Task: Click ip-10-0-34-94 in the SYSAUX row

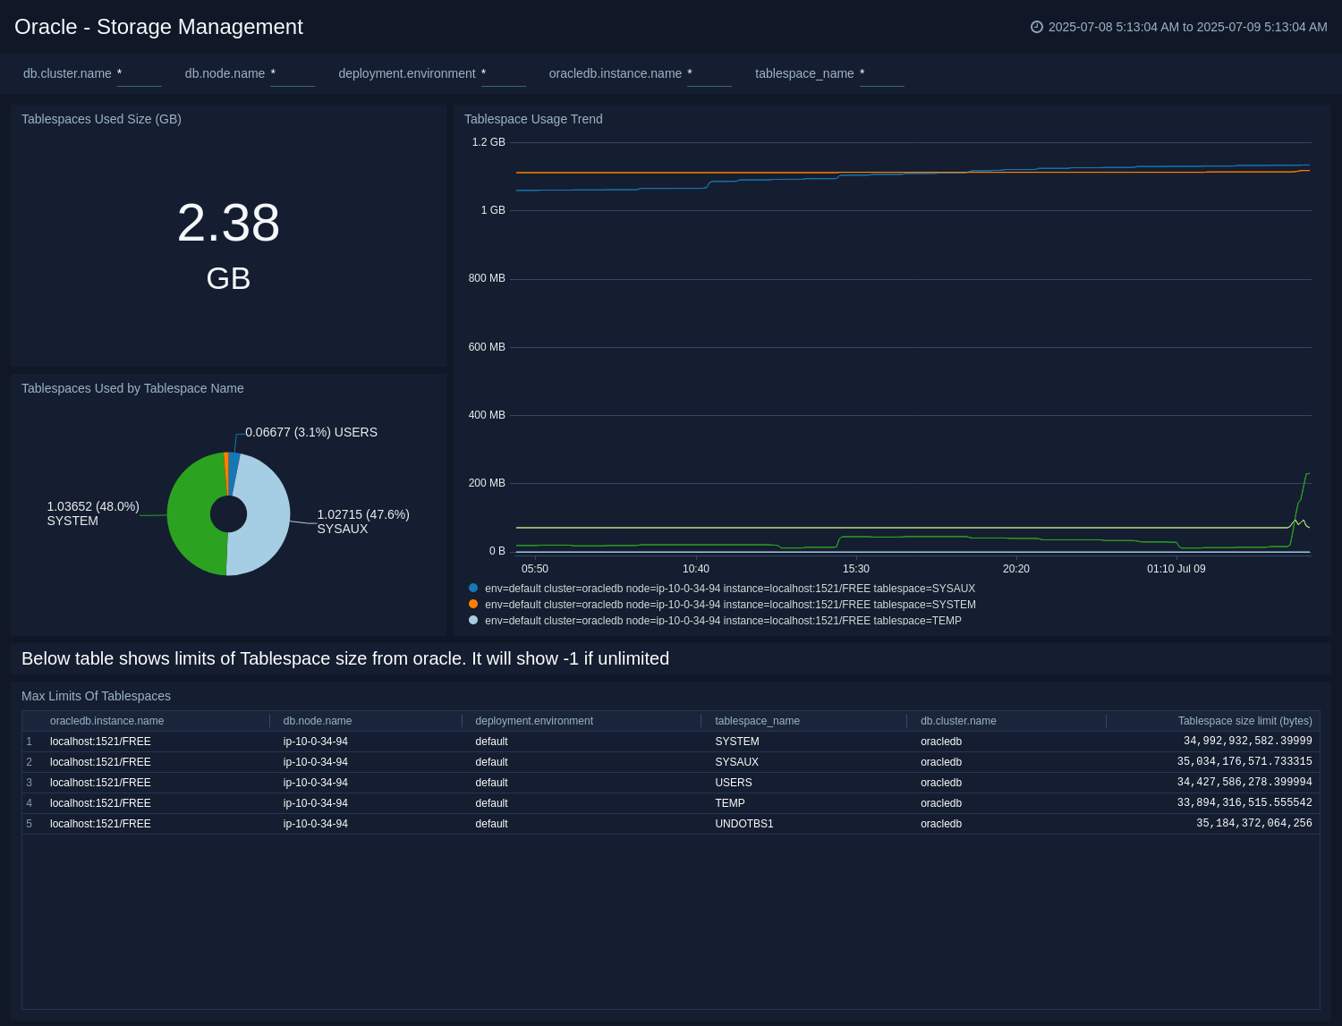Action: pos(316,762)
